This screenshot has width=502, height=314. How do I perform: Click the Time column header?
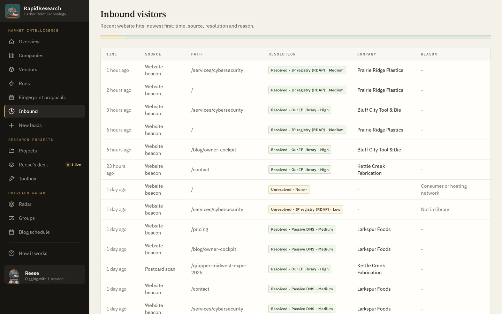tap(112, 54)
